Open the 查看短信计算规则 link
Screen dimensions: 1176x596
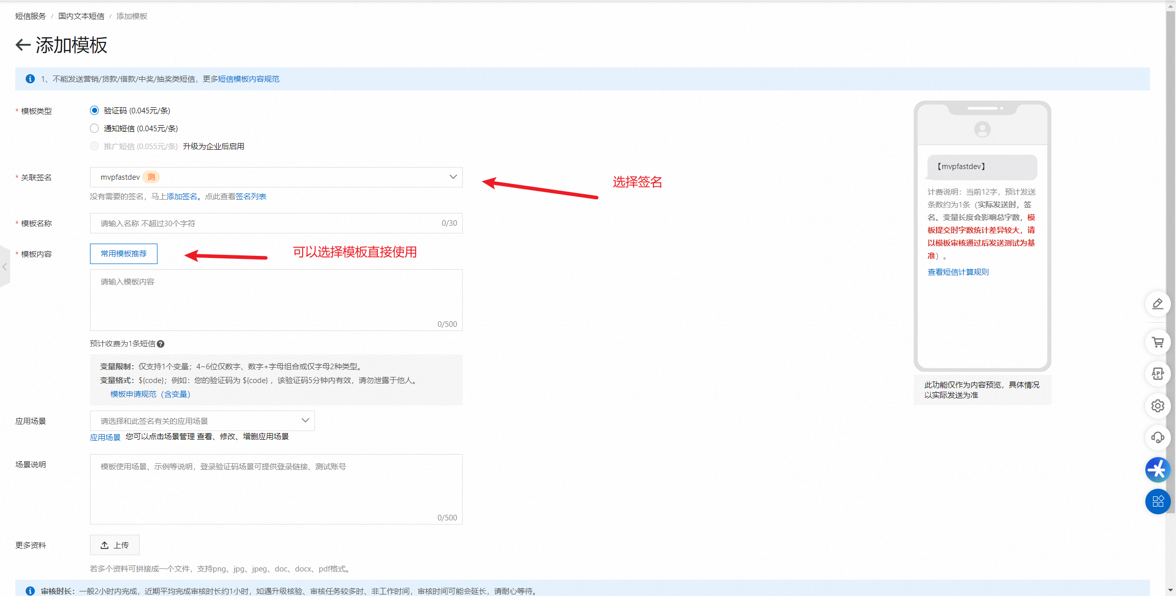pos(958,272)
